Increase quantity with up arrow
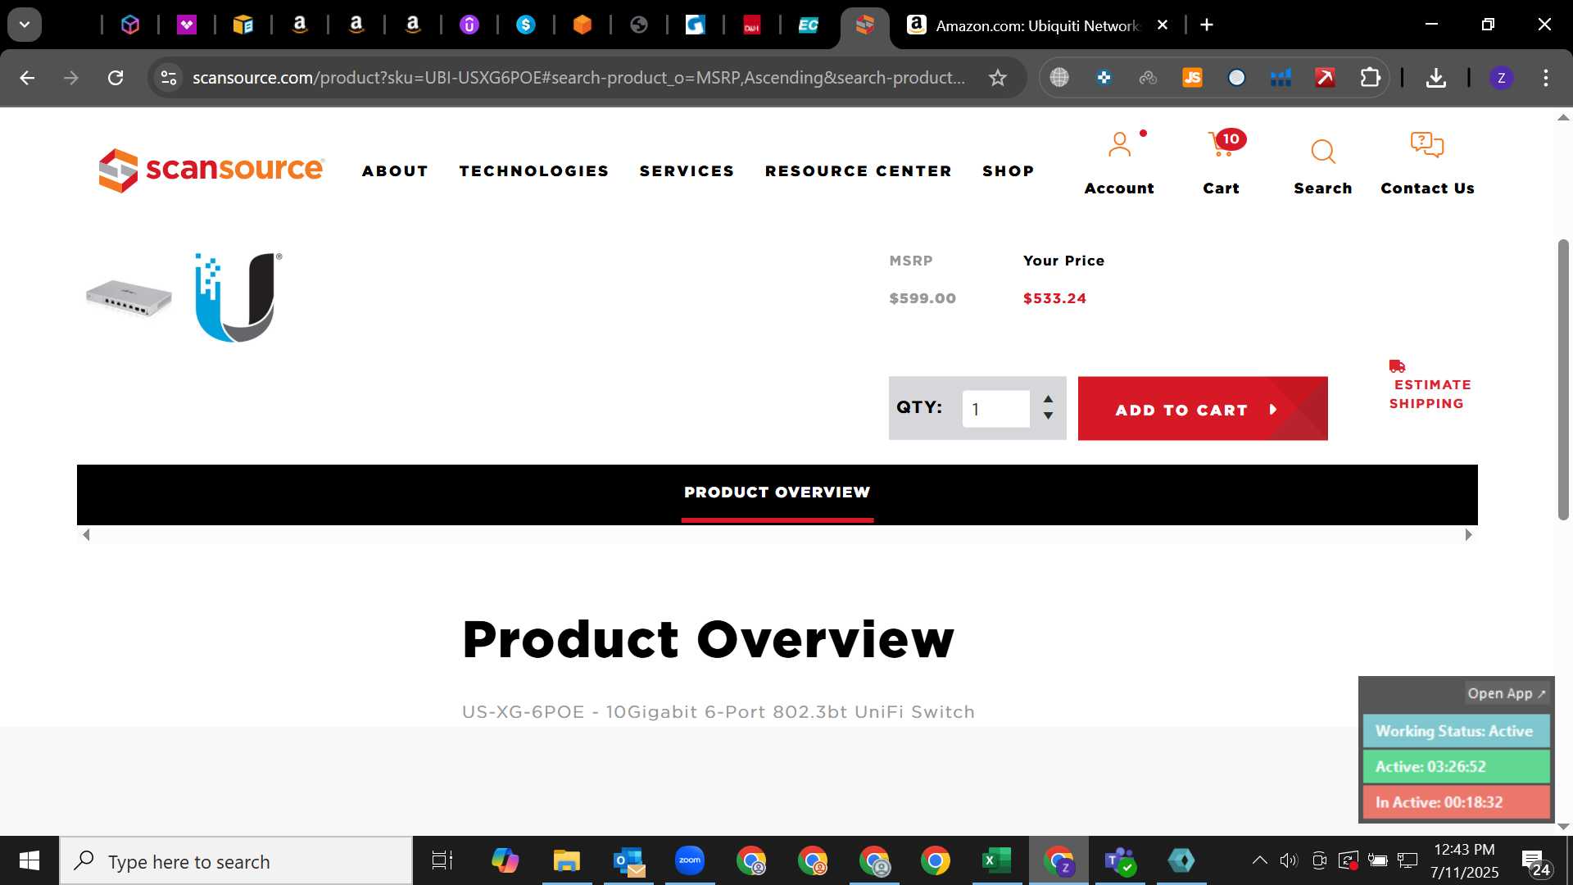Viewport: 1573px width, 885px height. point(1048,399)
